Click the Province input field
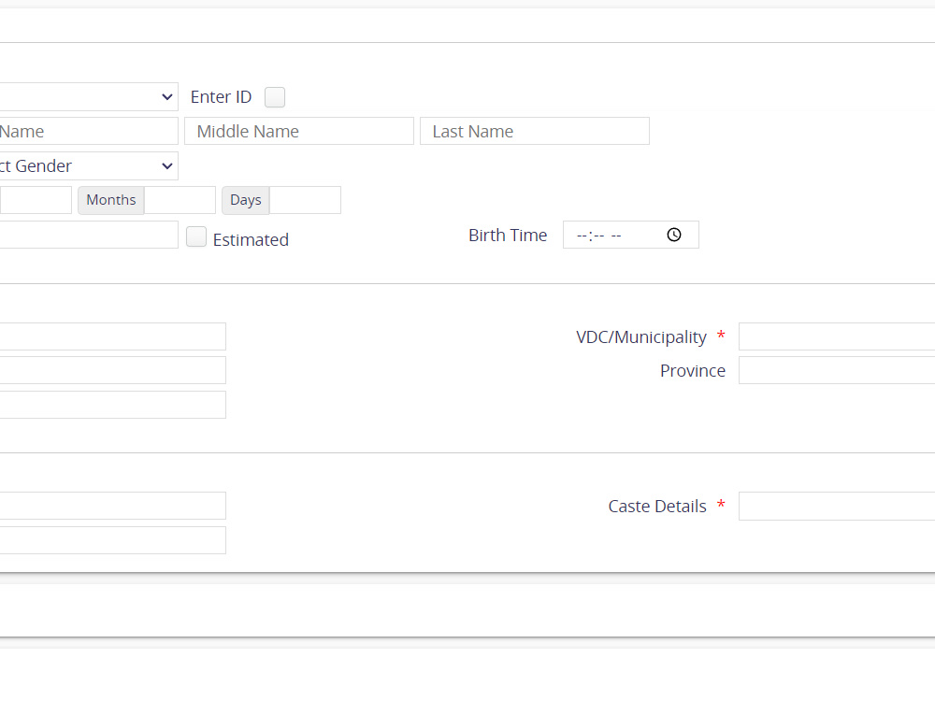The height and width of the screenshot is (701, 935). tap(837, 371)
